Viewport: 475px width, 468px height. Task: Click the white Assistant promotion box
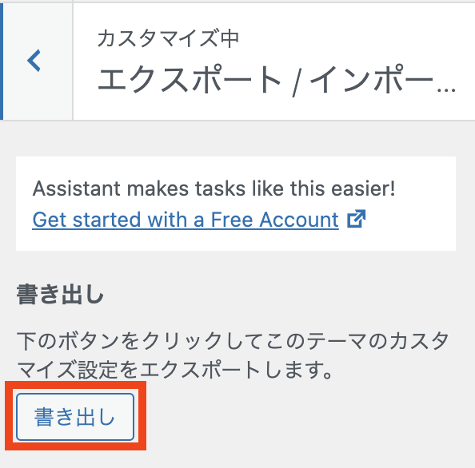(236, 204)
